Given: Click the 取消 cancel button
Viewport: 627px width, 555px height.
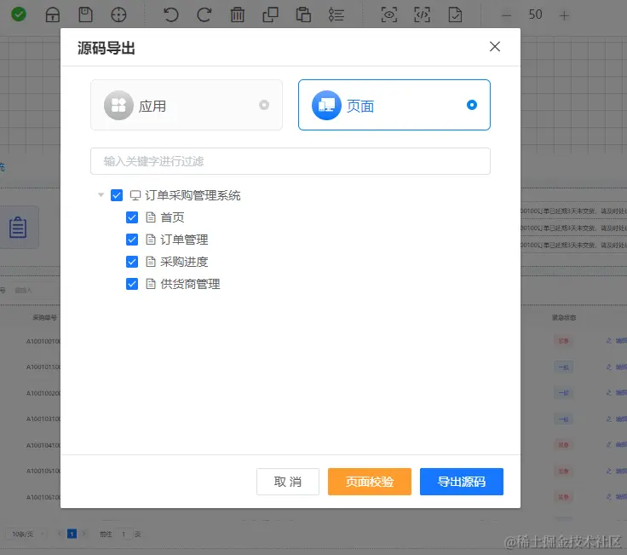Looking at the screenshot, I should 288,482.
